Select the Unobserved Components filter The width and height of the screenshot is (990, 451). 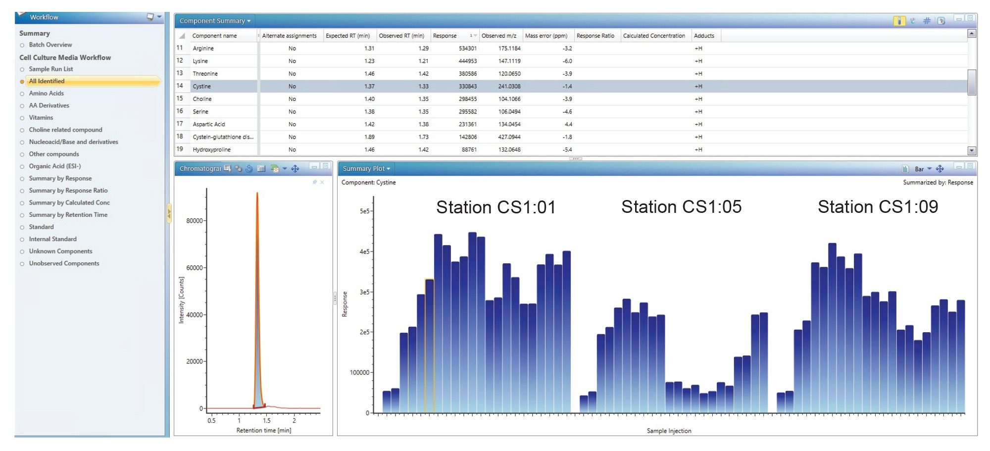click(x=64, y=263)
